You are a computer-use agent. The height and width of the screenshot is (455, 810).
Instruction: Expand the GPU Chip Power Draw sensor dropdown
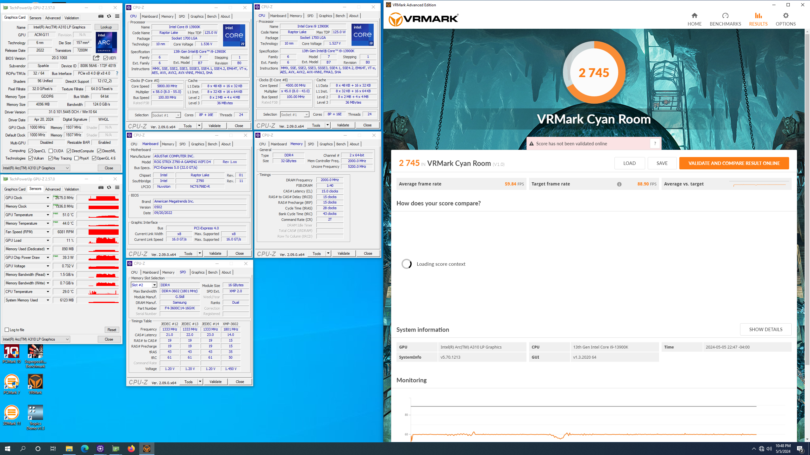click(x=48, y=258)
